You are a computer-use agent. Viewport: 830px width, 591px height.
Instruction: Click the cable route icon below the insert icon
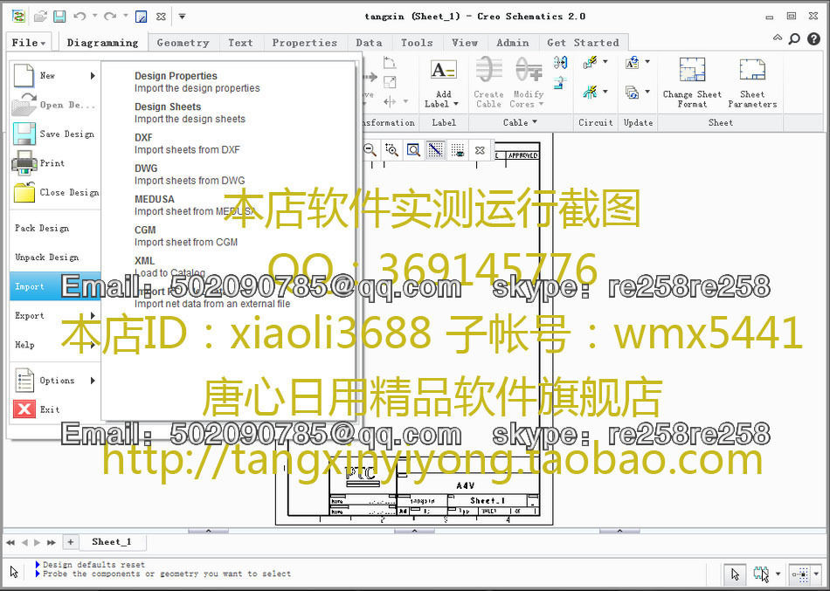pyautogui.click(x=559, y=83)
